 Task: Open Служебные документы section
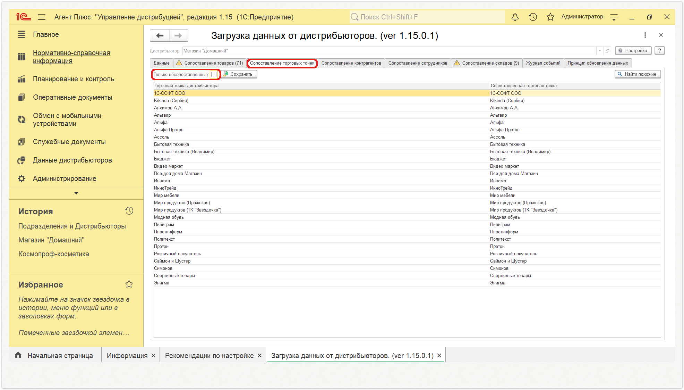pyautogui.click(x=69, y=142)
